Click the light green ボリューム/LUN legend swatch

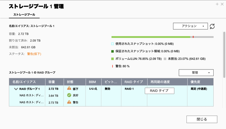113,59
